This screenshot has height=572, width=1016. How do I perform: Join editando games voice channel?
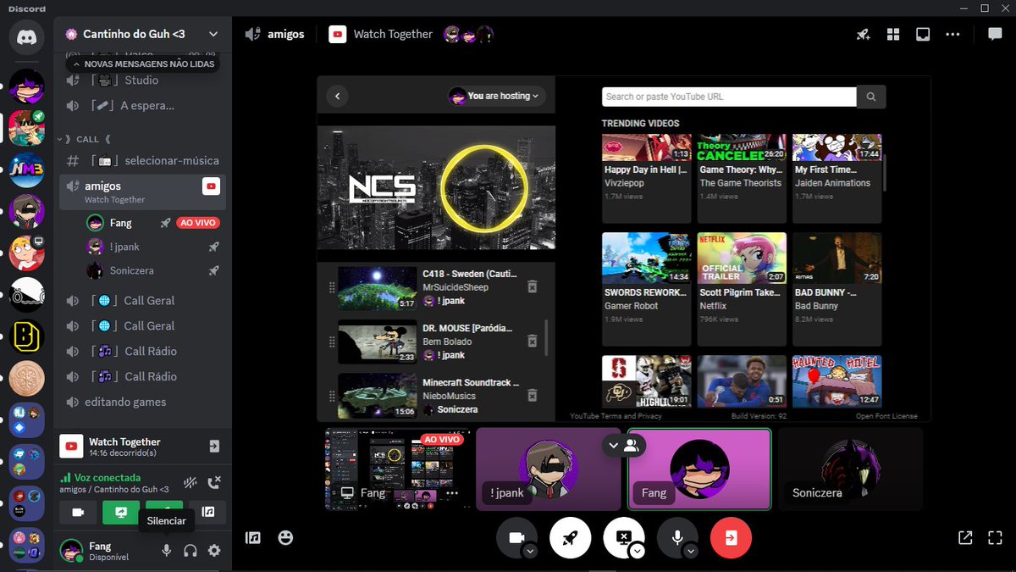coord(142,402)
